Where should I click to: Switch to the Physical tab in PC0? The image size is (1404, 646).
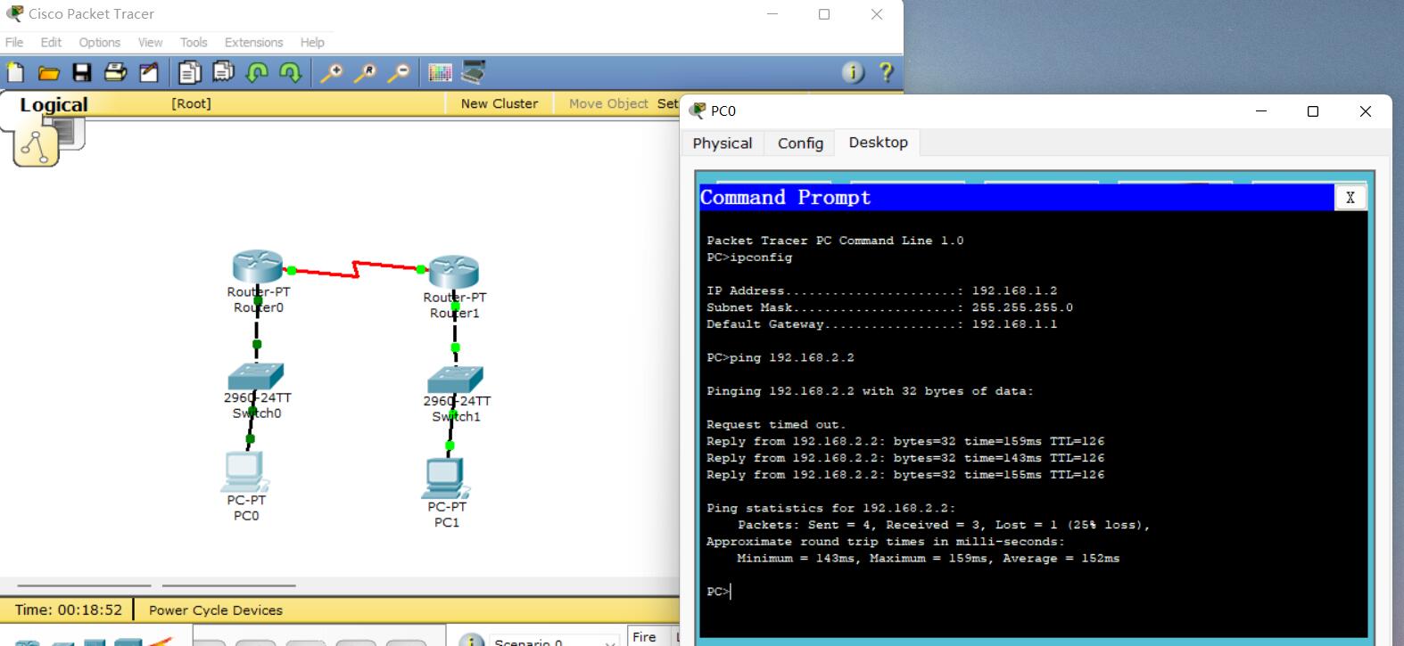click(x=723, y=143)
